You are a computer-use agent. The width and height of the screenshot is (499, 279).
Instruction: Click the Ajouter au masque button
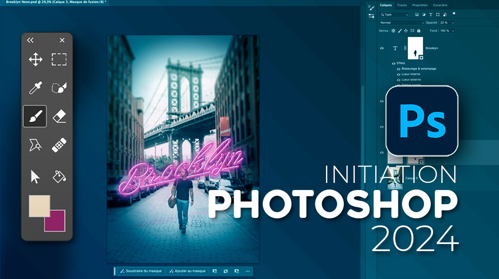(188, 271)
